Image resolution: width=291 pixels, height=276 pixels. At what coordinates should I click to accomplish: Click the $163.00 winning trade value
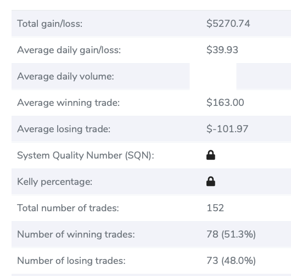pyautogui.click(x=225, y=103)
